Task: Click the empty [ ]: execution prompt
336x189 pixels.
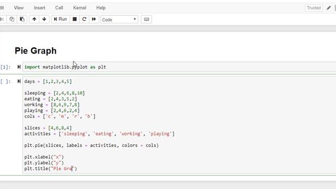Action: (x=5, y=82)
